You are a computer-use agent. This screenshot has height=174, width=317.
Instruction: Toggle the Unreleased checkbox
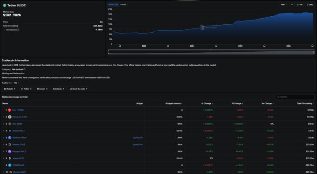tap(4, 30)
